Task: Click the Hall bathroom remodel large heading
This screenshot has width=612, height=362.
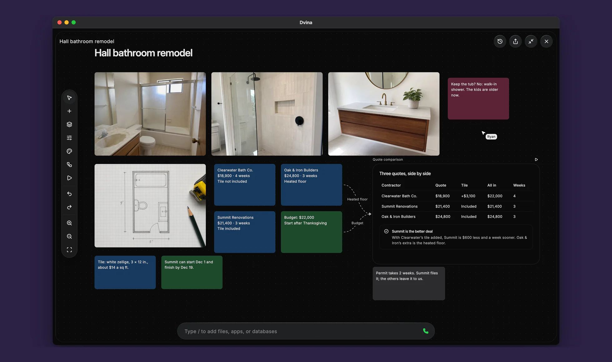Action: (143, 53)
